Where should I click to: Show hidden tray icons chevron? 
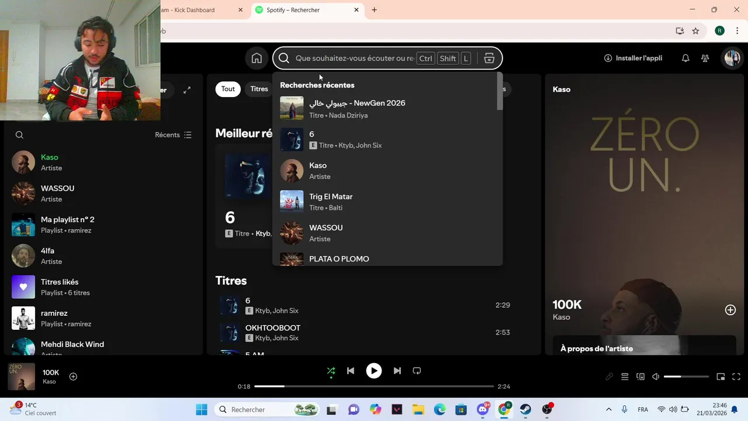tap(608, 409)
